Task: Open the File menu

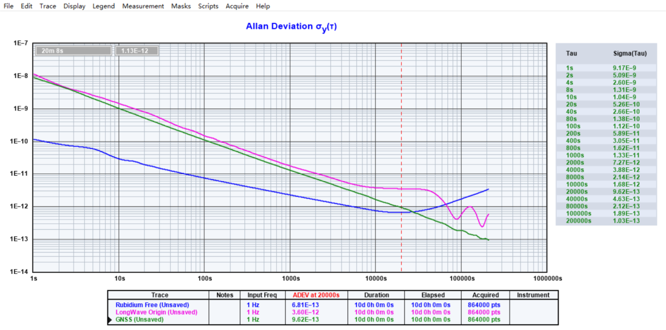Action: tap(9, 6)
